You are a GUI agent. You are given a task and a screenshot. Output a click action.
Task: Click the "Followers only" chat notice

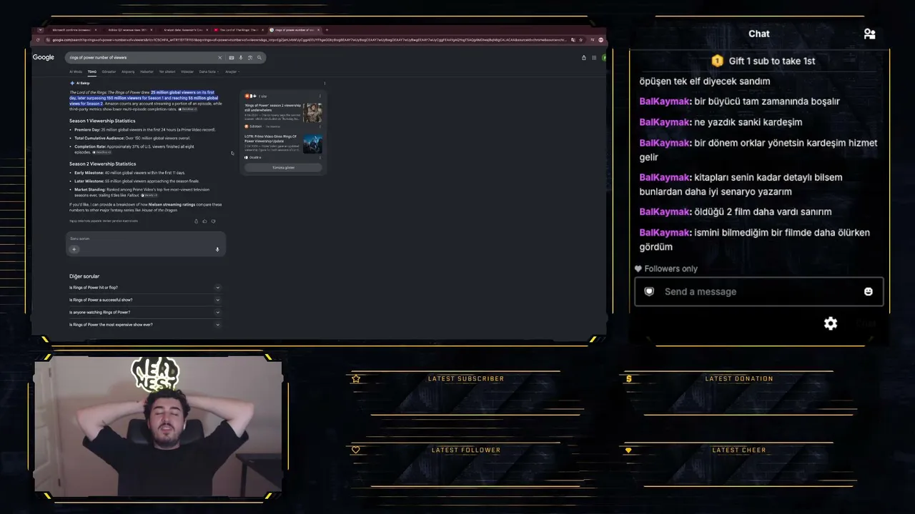click(x=666, y=268)
